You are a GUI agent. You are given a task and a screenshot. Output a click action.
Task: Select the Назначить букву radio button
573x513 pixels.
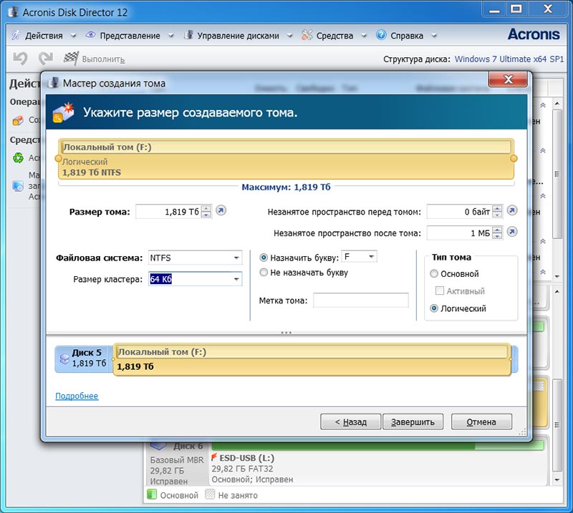click(264, 258)
